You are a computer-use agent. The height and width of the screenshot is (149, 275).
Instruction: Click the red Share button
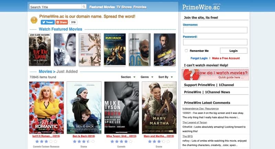click(62, 22)
